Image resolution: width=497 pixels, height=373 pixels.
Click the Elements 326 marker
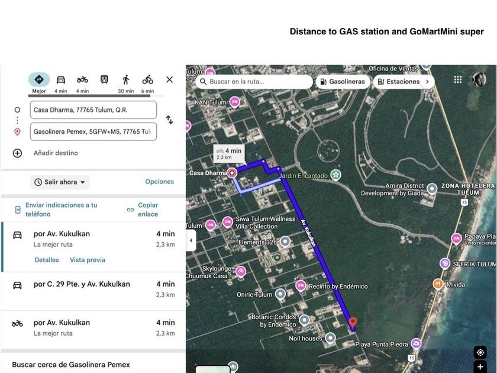coord(285,242)
